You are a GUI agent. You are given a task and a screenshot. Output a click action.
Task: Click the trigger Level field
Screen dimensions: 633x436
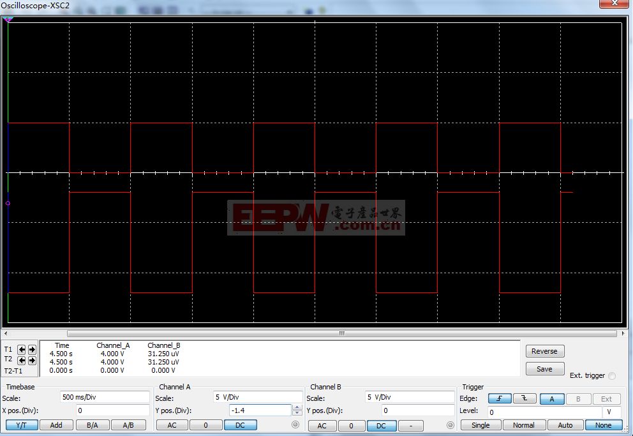pyautogui.click(x=544, y=412)
